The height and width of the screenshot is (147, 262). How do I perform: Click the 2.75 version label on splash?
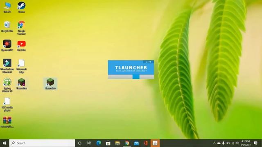point(148,62)
